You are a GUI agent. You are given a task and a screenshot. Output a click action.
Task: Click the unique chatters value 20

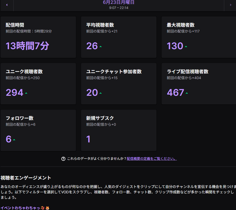[92, 92]
